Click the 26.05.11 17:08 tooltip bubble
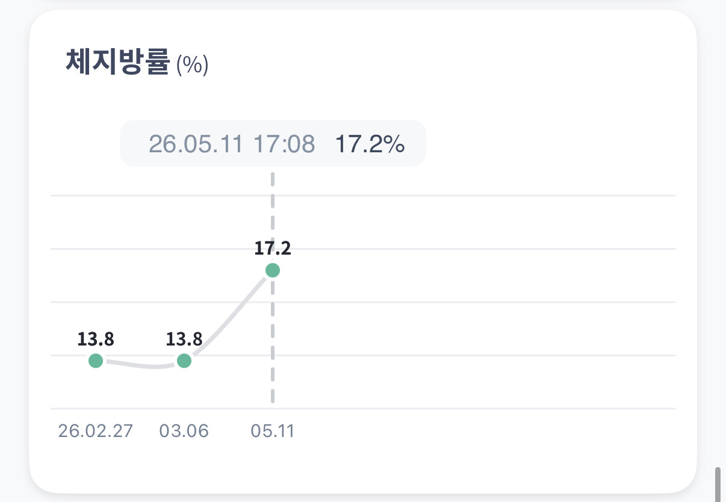This screenshot has width=726, height=502. point(273,143)
